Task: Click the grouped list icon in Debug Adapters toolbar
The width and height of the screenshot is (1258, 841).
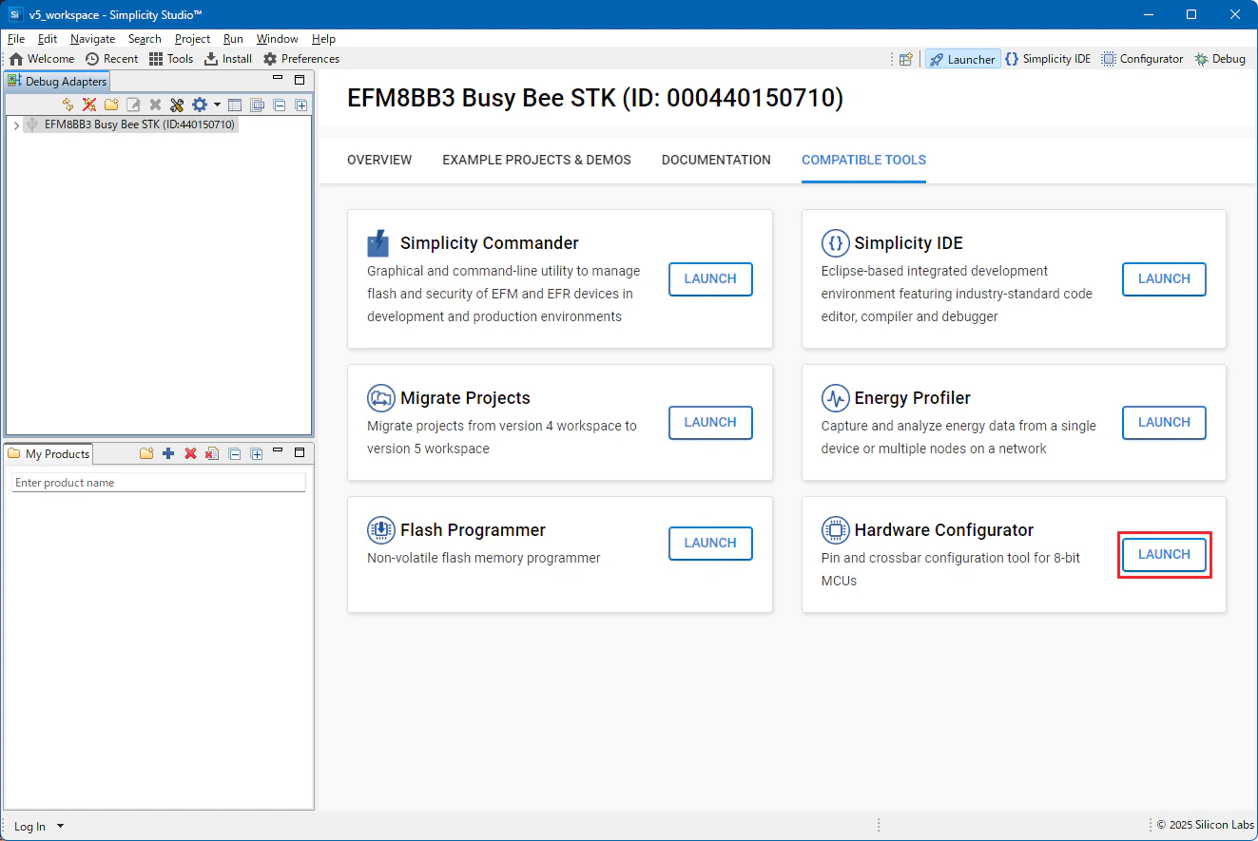Action: coord(257,105)
